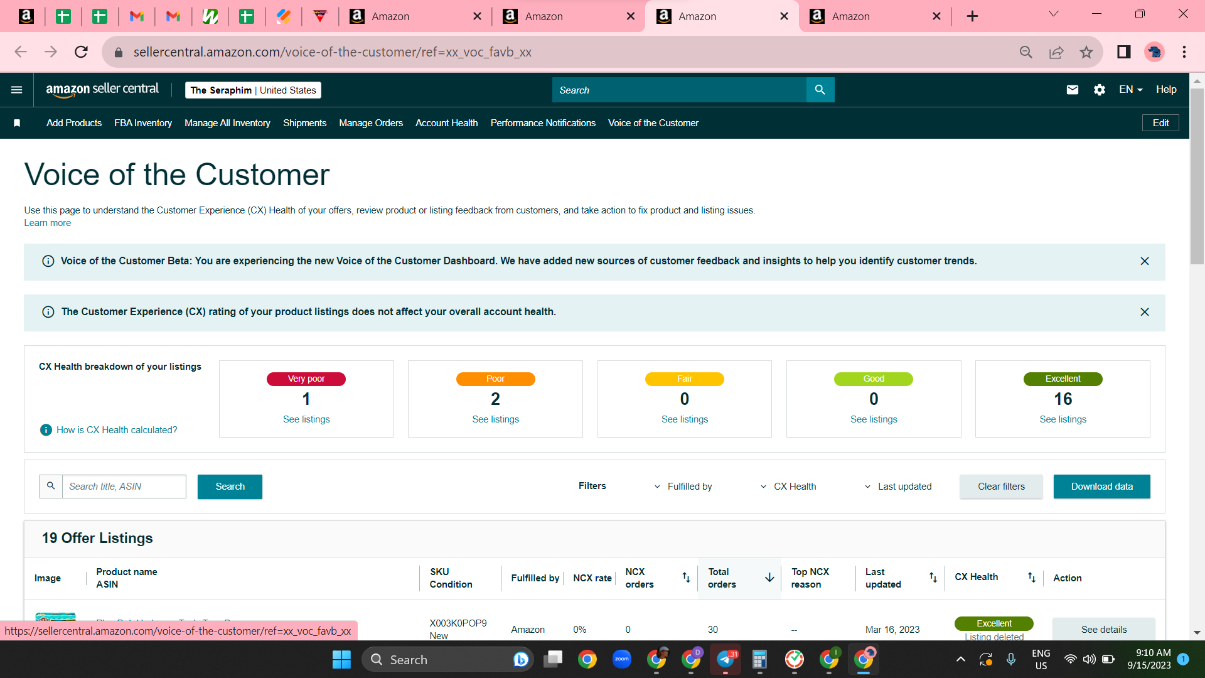
Task: Click the Search title, ASIN input field
Action: pos(124,487)
